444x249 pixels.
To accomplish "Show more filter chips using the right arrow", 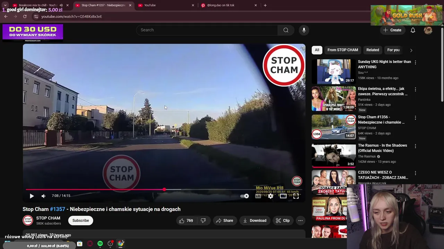I will coord(411,50).
